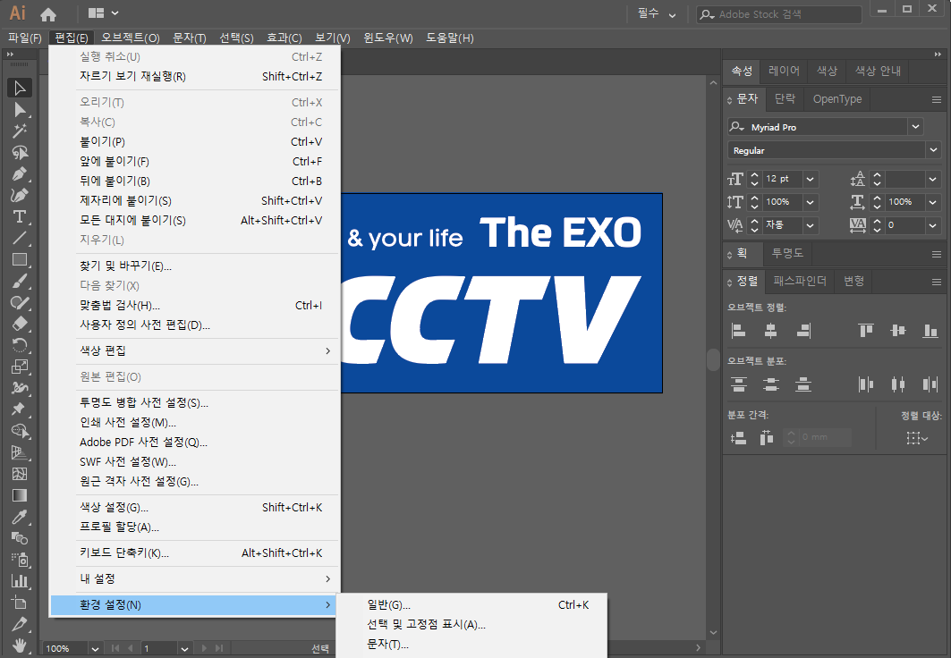
Task: Open the tracking value 0 dropdown
Action: pos(933,225)
